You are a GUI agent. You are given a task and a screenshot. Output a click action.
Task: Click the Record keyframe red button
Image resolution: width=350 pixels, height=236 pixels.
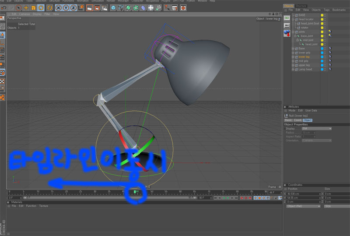[x=242, y=198]
